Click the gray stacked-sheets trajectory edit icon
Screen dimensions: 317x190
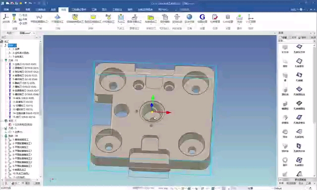(x=165, y=17)
